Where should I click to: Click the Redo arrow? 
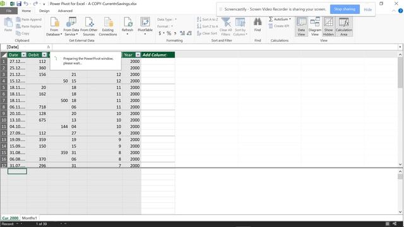point(35,4)
